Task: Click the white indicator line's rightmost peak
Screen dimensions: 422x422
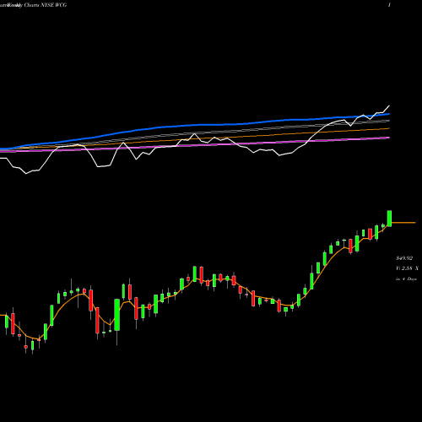Action: [389, 106]
